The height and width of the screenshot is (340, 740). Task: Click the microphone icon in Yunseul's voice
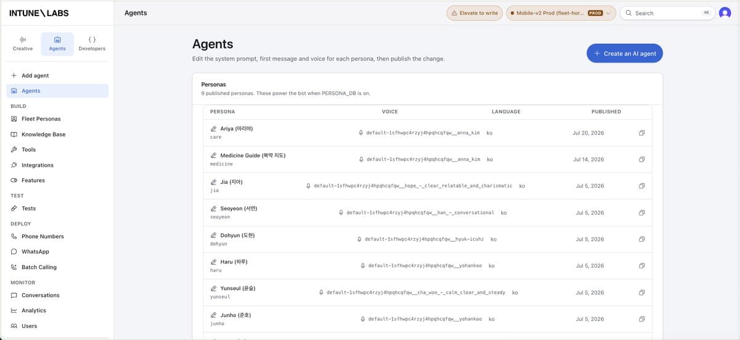tap(321, 292)
